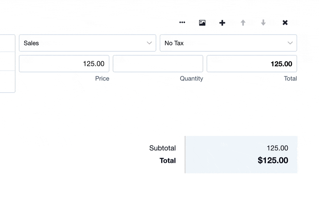319x202 pixels.
Task: Move the line item up with arrow icon
Action: coord(243,22)
